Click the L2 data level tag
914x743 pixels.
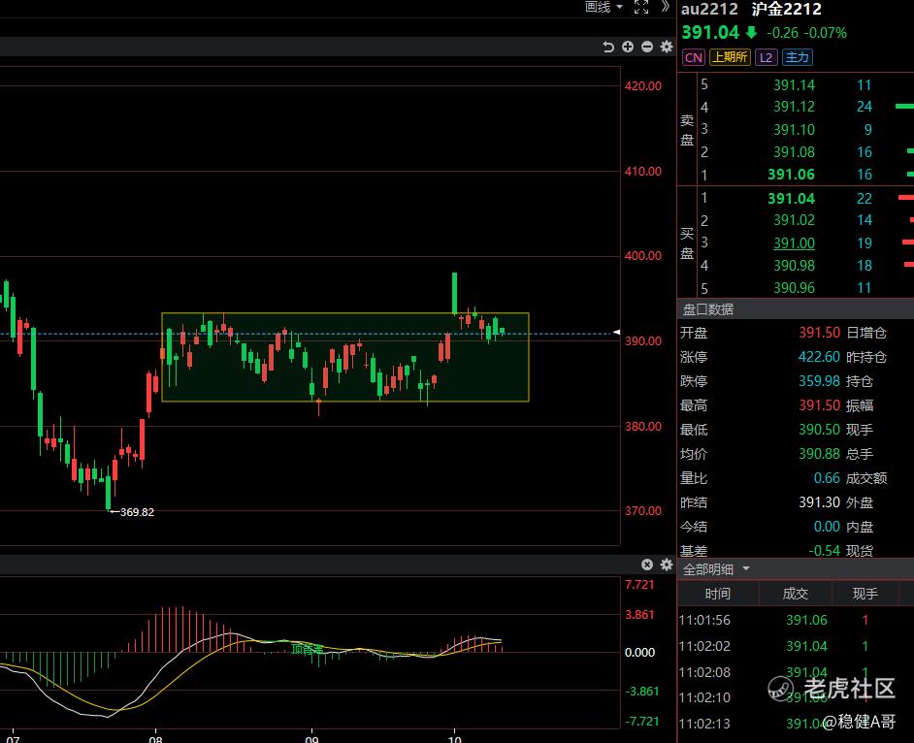(x=766, y=57)
